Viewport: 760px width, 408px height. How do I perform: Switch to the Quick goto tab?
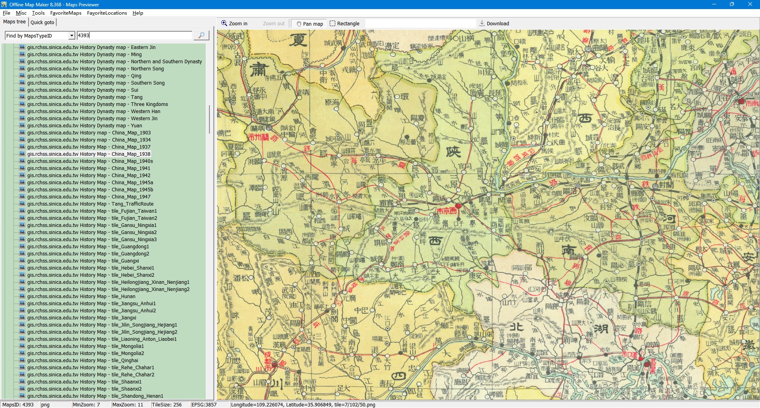click(x=42, y=23)
